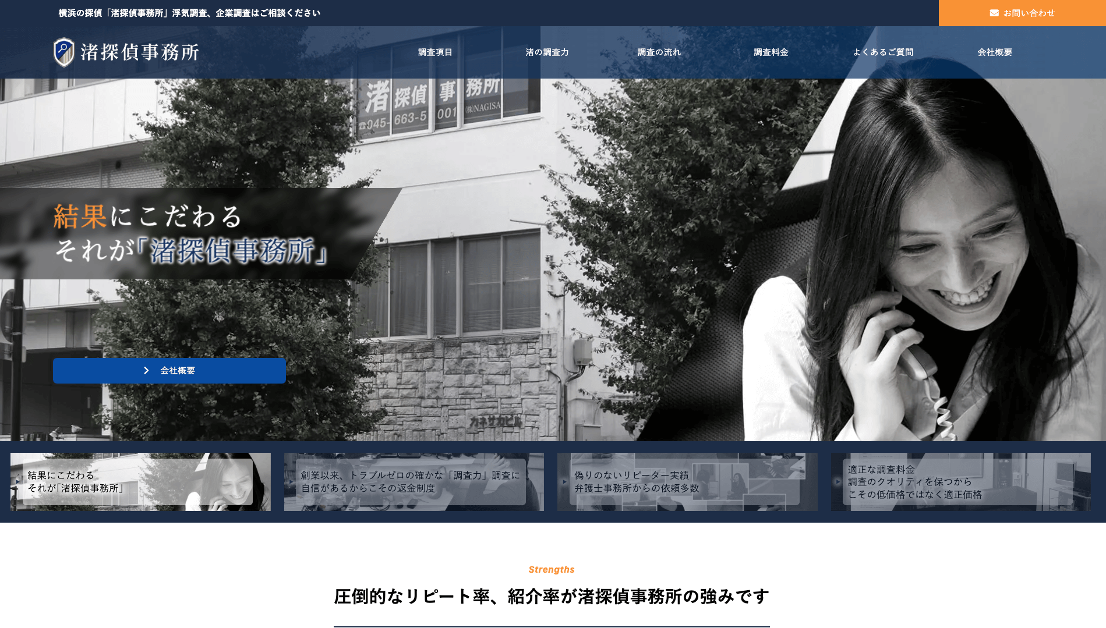
Task: Open the 渚の調査力 menu item
Action: tap(547, 52)
